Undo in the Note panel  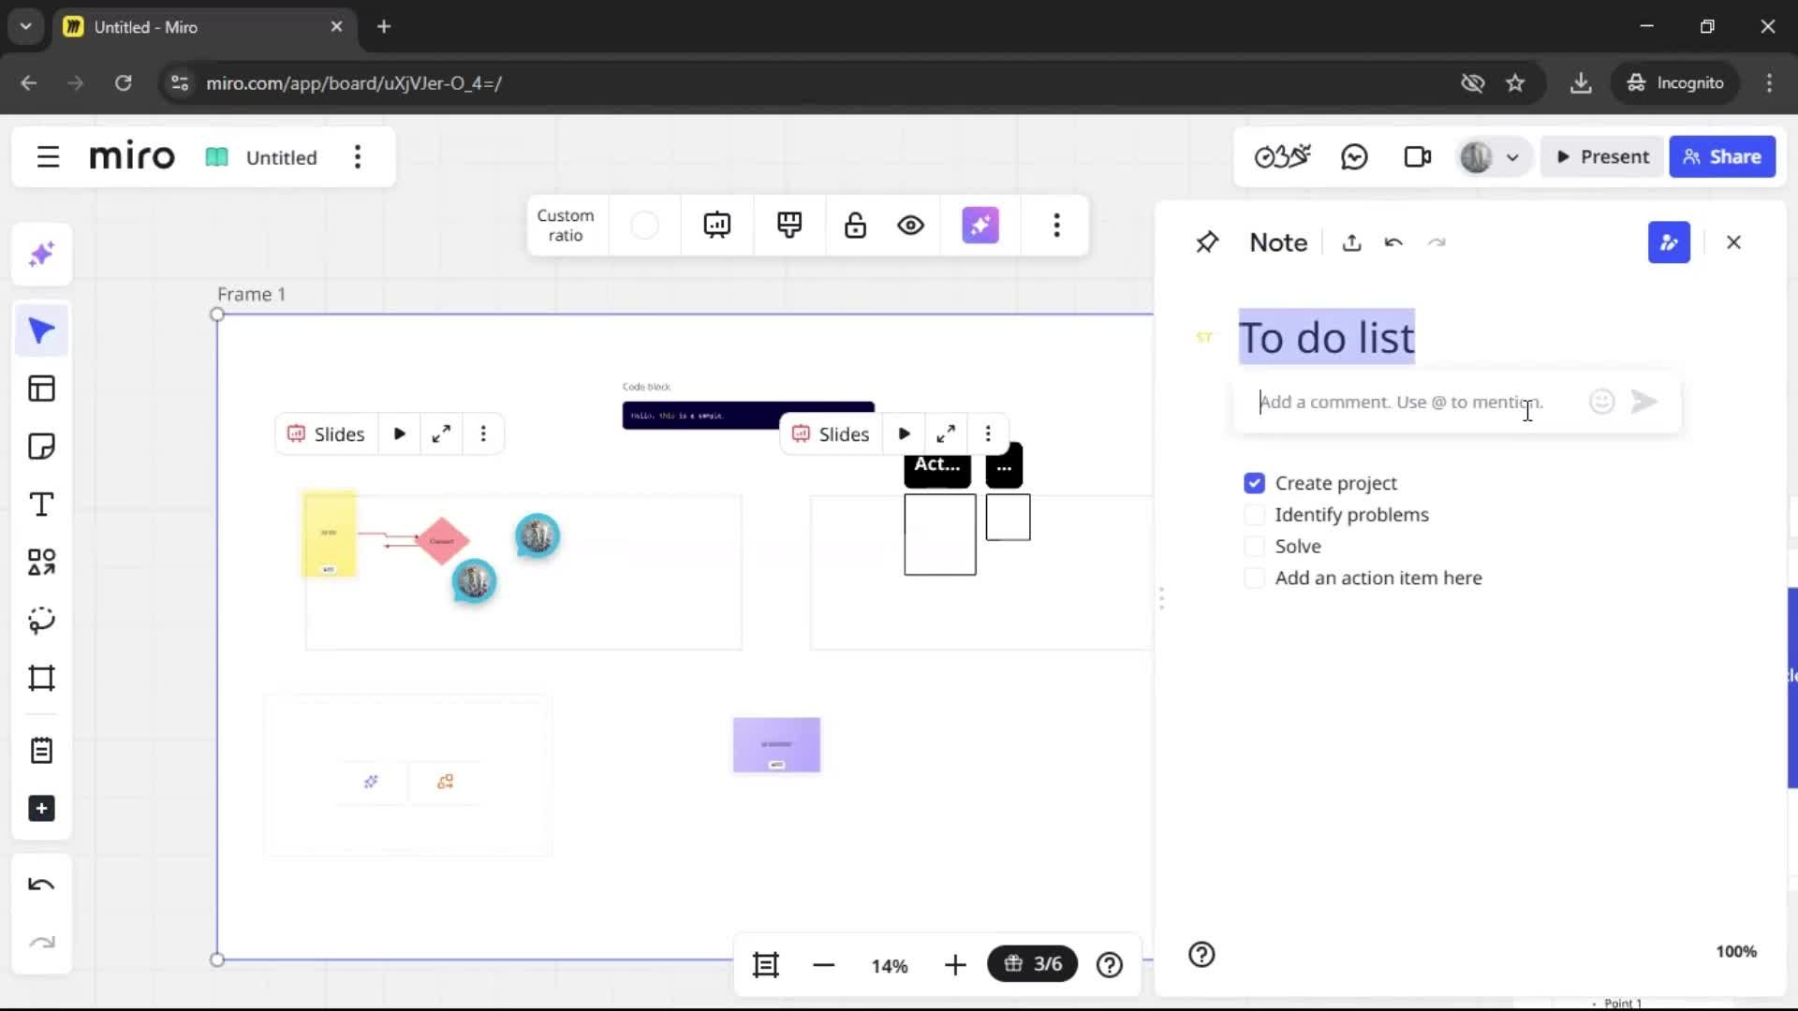1393,242
